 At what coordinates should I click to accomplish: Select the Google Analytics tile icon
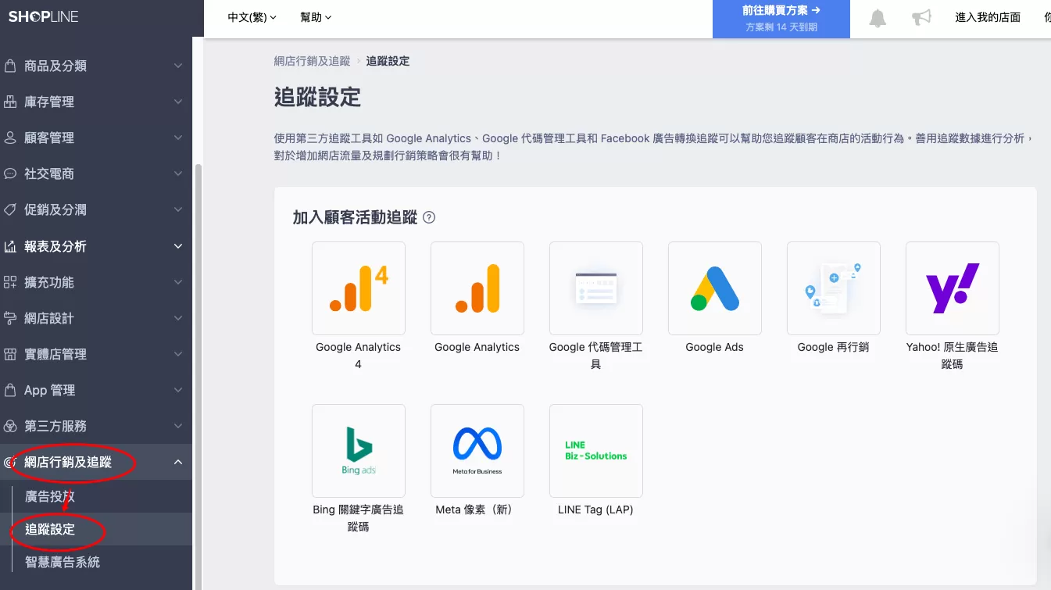coord(477,288)
